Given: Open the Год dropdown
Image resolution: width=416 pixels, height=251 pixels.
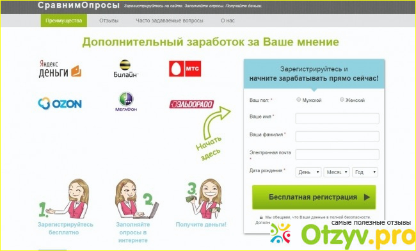Looking at the screenshot, I should 365,172.
